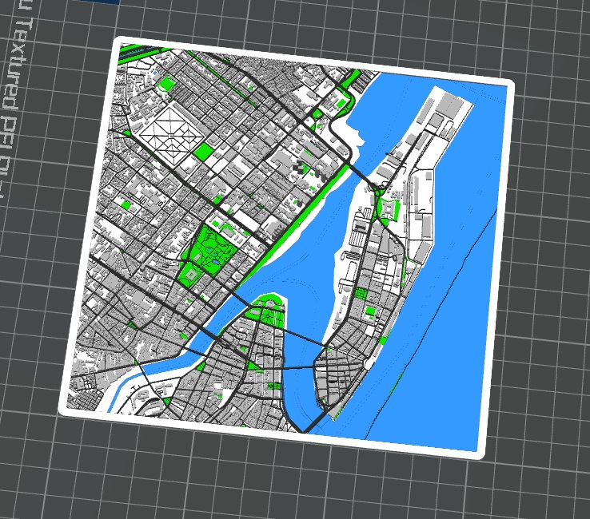
Task: Select the small green sports field near top
Action: 168,82
